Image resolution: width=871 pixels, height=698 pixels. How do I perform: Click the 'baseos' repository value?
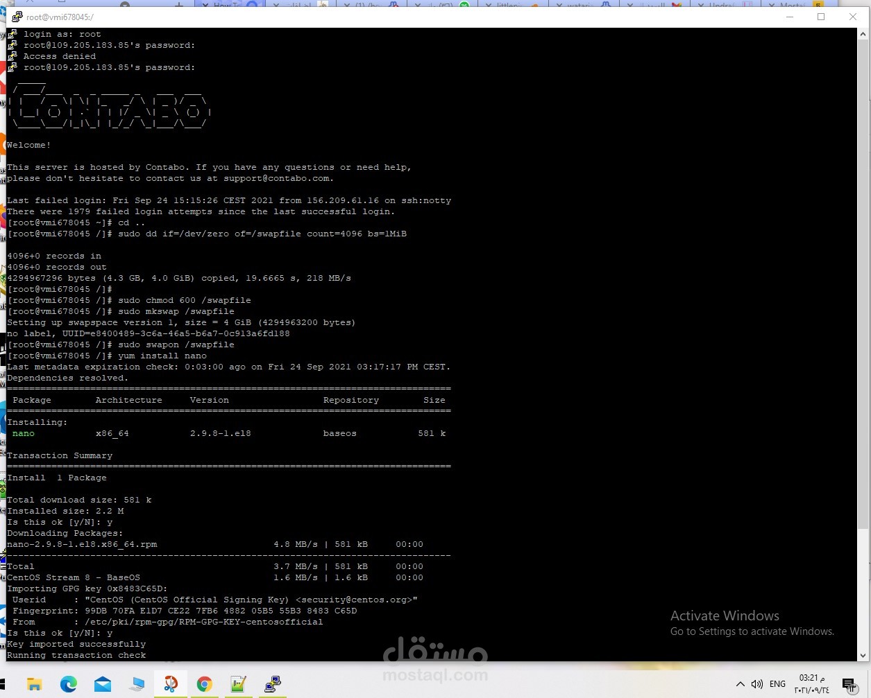pyautogui.click(x=340, y=433)
